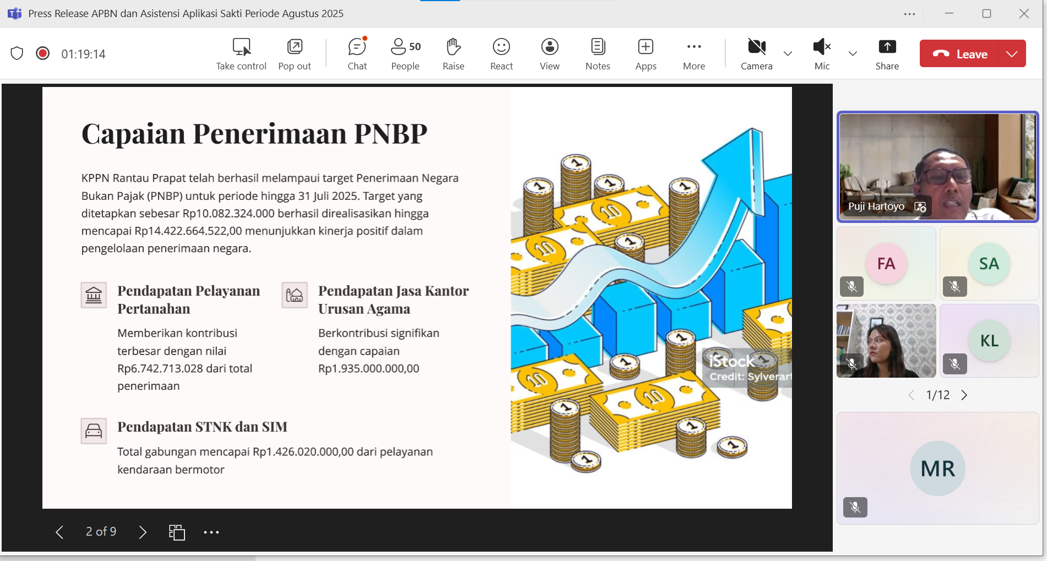Screen dimensions: 1047x561
Task: Open the More actions menu
Action: pos(694,54)
